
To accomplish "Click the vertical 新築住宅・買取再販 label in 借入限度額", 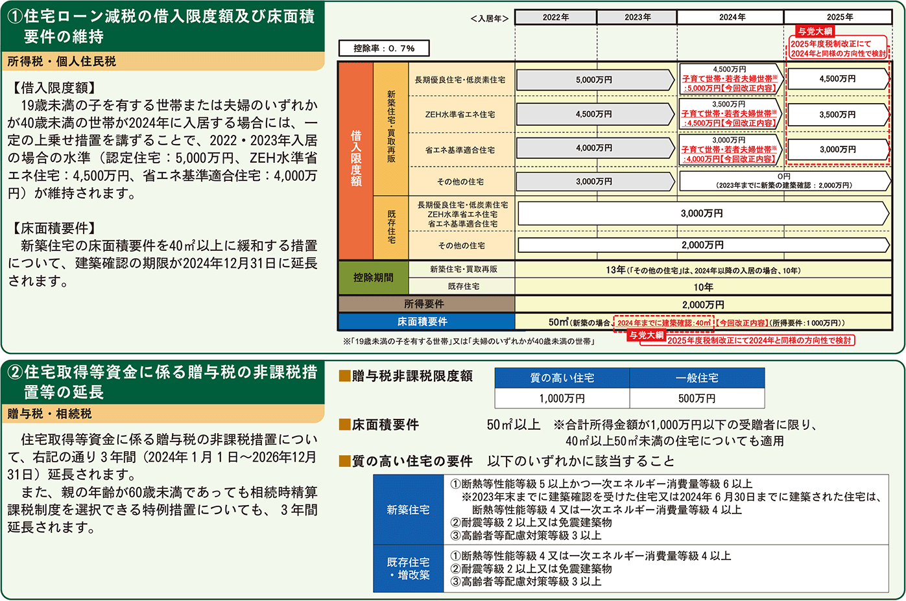I will 391,126.
